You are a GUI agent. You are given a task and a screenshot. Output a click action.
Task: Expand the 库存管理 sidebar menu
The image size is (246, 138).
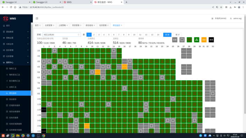(x=15, y=50)
